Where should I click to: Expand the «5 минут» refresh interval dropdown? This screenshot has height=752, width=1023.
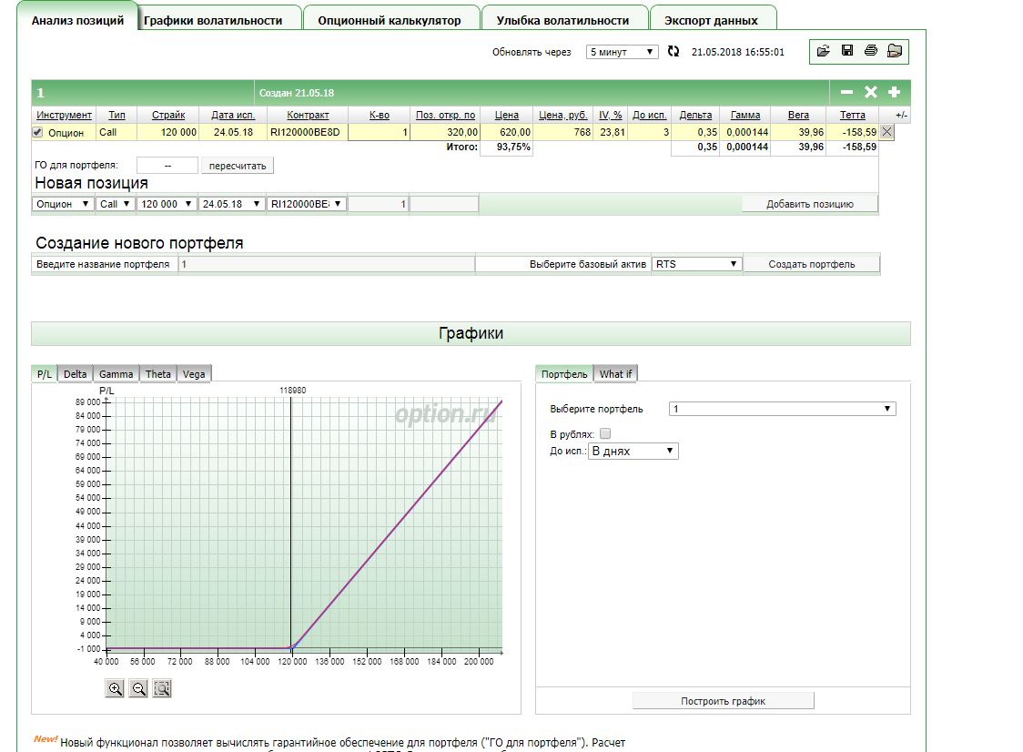click(x=622, y=52)
